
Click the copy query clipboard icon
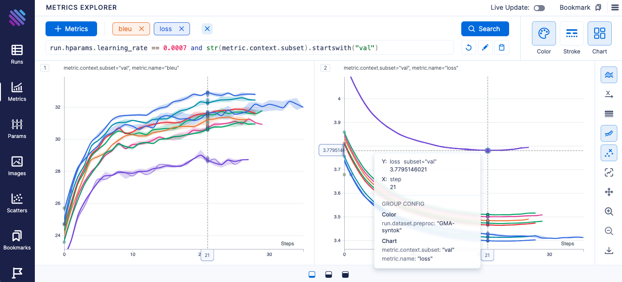(x=502, y=47)
